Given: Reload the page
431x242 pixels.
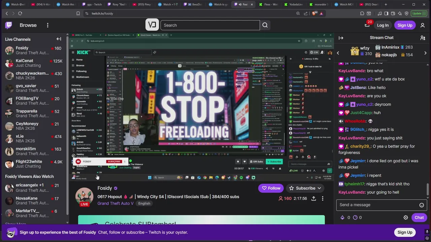Looking at the screenshot, I should (x=20, y=13).
